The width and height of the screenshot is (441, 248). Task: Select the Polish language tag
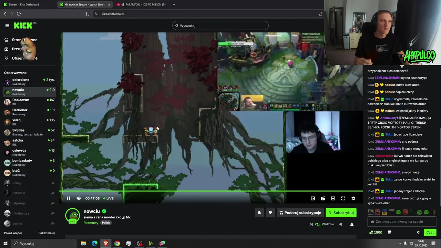click(x=106, y=223)
